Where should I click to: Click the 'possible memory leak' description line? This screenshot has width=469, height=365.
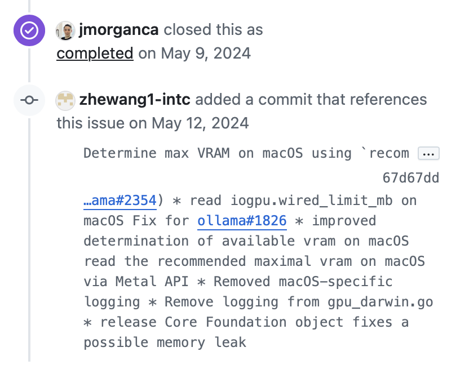pos(165,342)
